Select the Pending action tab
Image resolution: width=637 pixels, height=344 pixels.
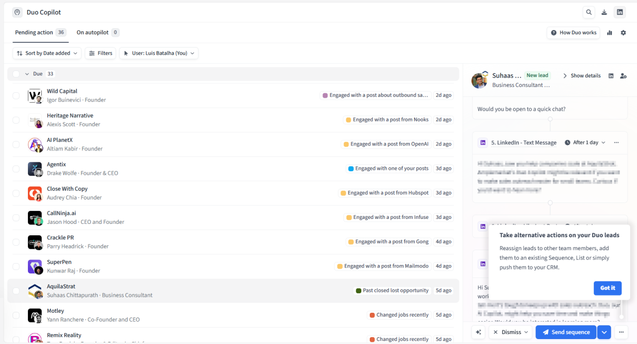(34, 32)
